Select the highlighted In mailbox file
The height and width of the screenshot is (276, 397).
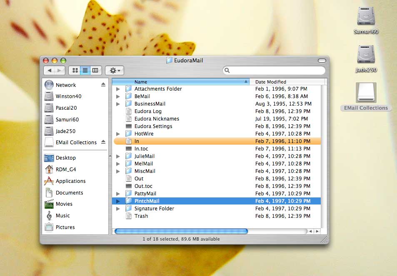[217, 141]
